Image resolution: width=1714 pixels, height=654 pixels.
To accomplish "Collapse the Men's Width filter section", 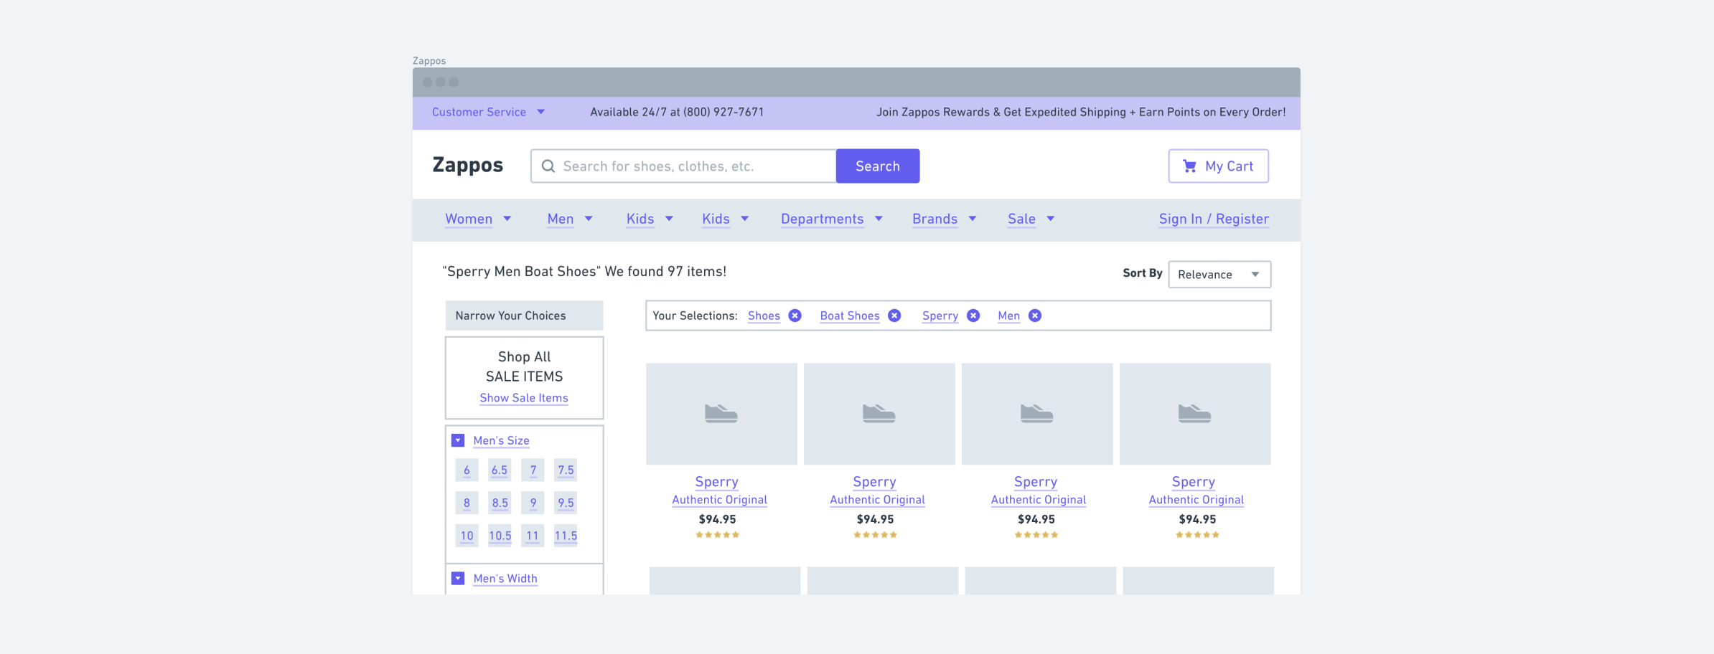I will 458,578.
